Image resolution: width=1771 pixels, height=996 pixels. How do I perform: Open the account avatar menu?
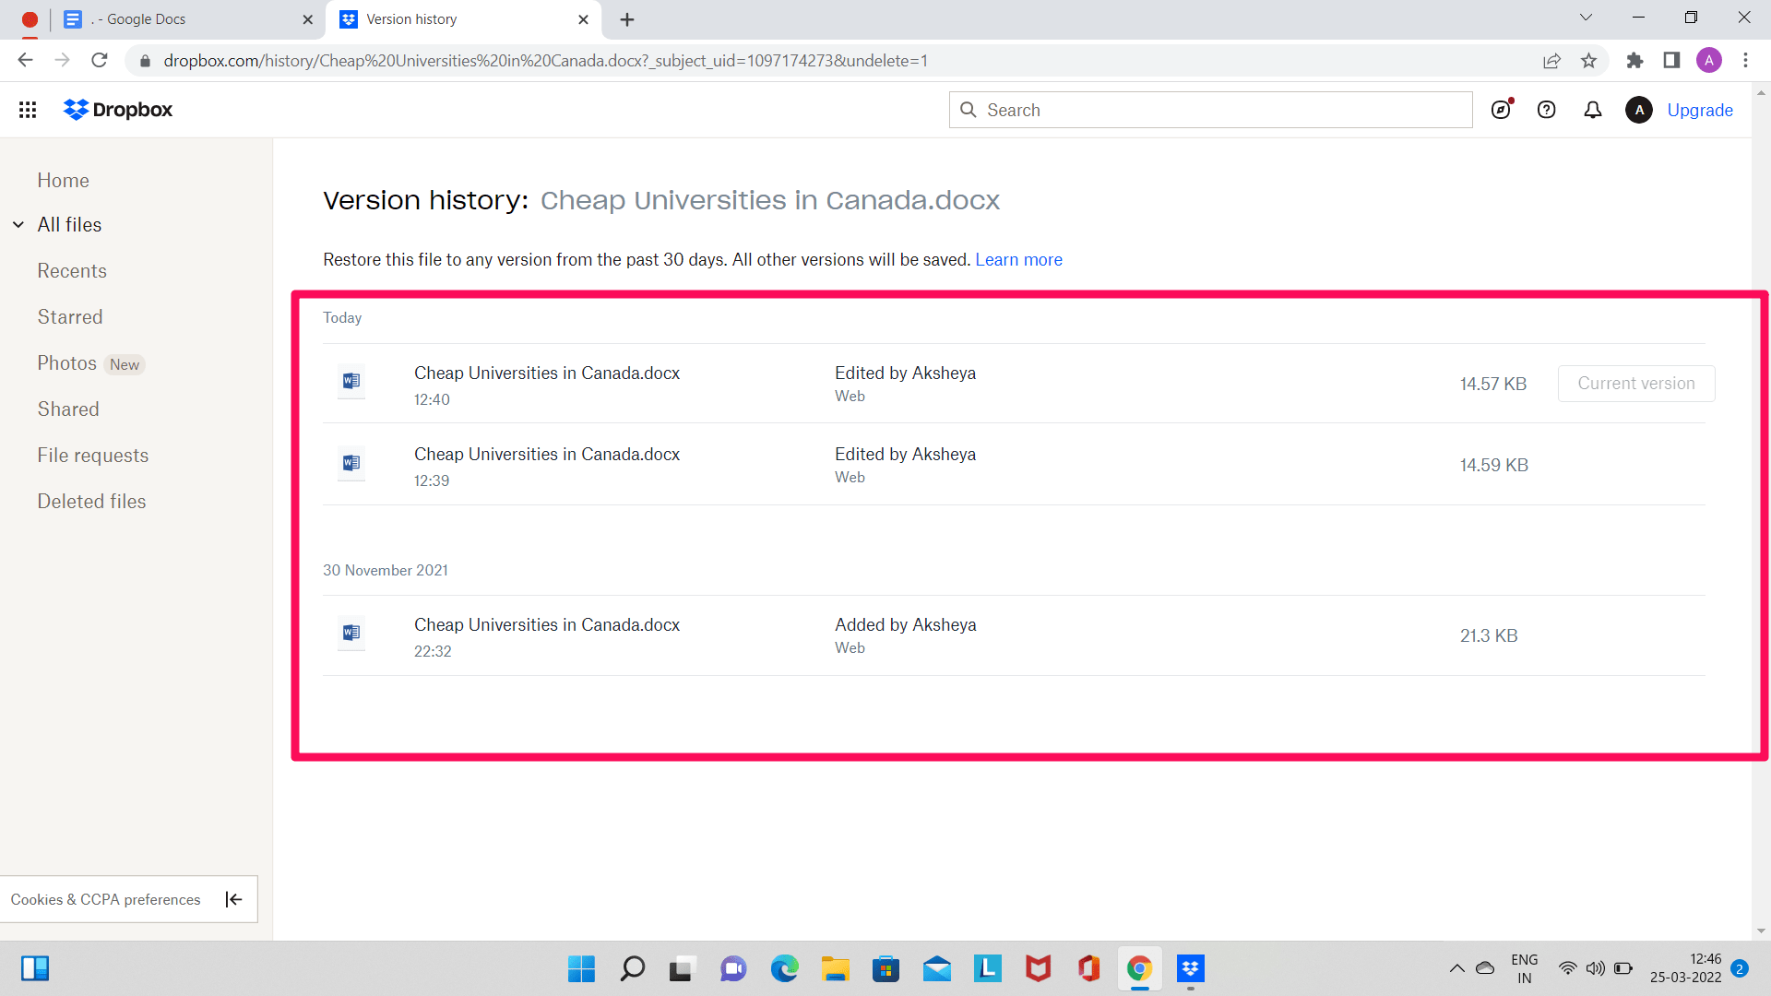point(1639,110)
